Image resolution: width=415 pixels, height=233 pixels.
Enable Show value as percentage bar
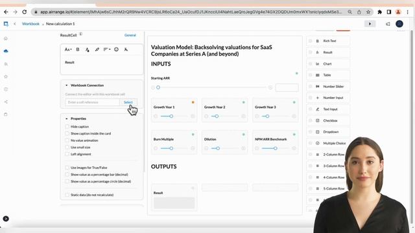tap(67, 174)
